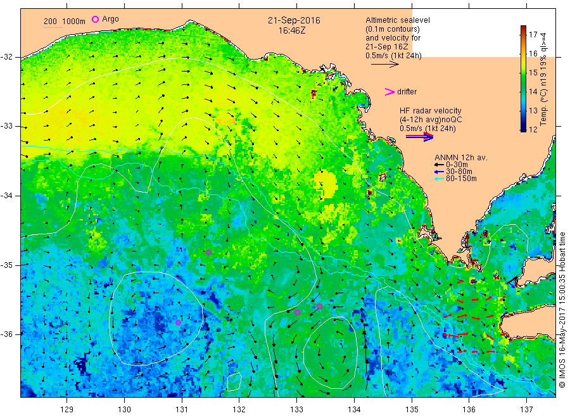Image resolution: width=570 pixels, height=418 pixels.
Task: Click the 'Argo' legend label
Action: (x=110, y=19)
